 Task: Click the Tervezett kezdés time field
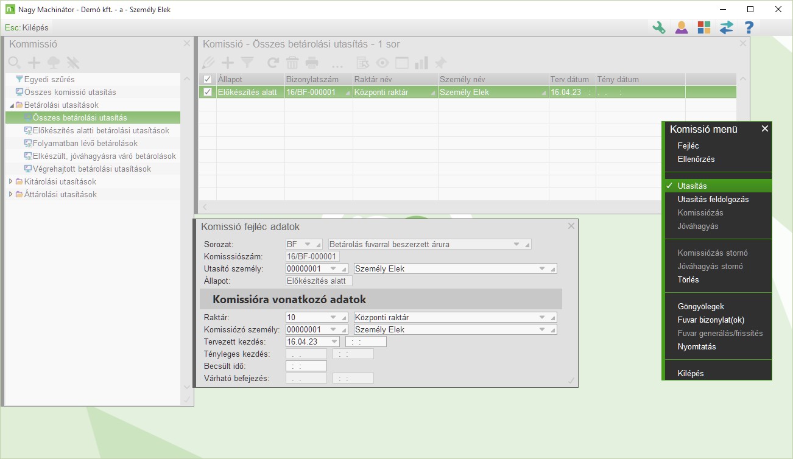click(366, 342)
